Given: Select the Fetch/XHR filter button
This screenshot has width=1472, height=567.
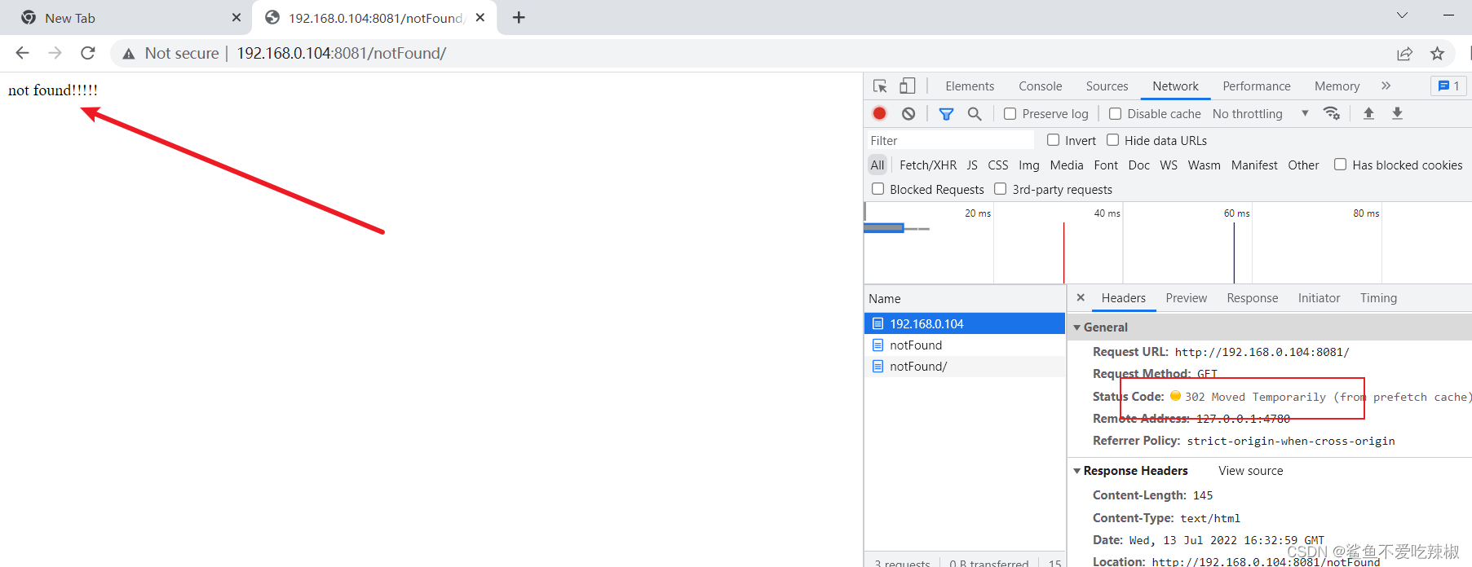Looking at the screenshot, I should [x=927, y=165].
